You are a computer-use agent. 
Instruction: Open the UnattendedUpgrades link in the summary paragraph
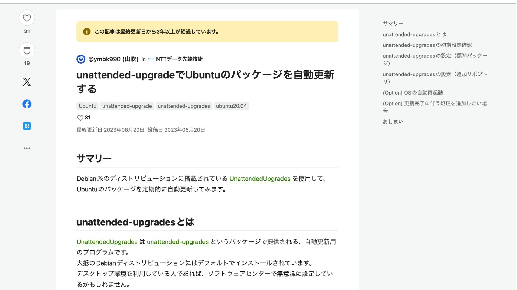(260, 179)
